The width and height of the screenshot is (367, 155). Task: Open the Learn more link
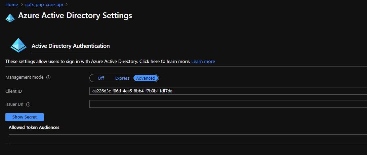pos(203,61)
